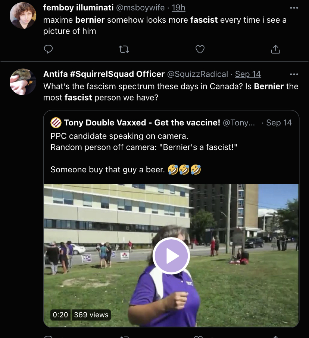This screenshot has width=309, height=338.
Task: Click the 0:20 video duration label
Action: click(x=60, y=315)
